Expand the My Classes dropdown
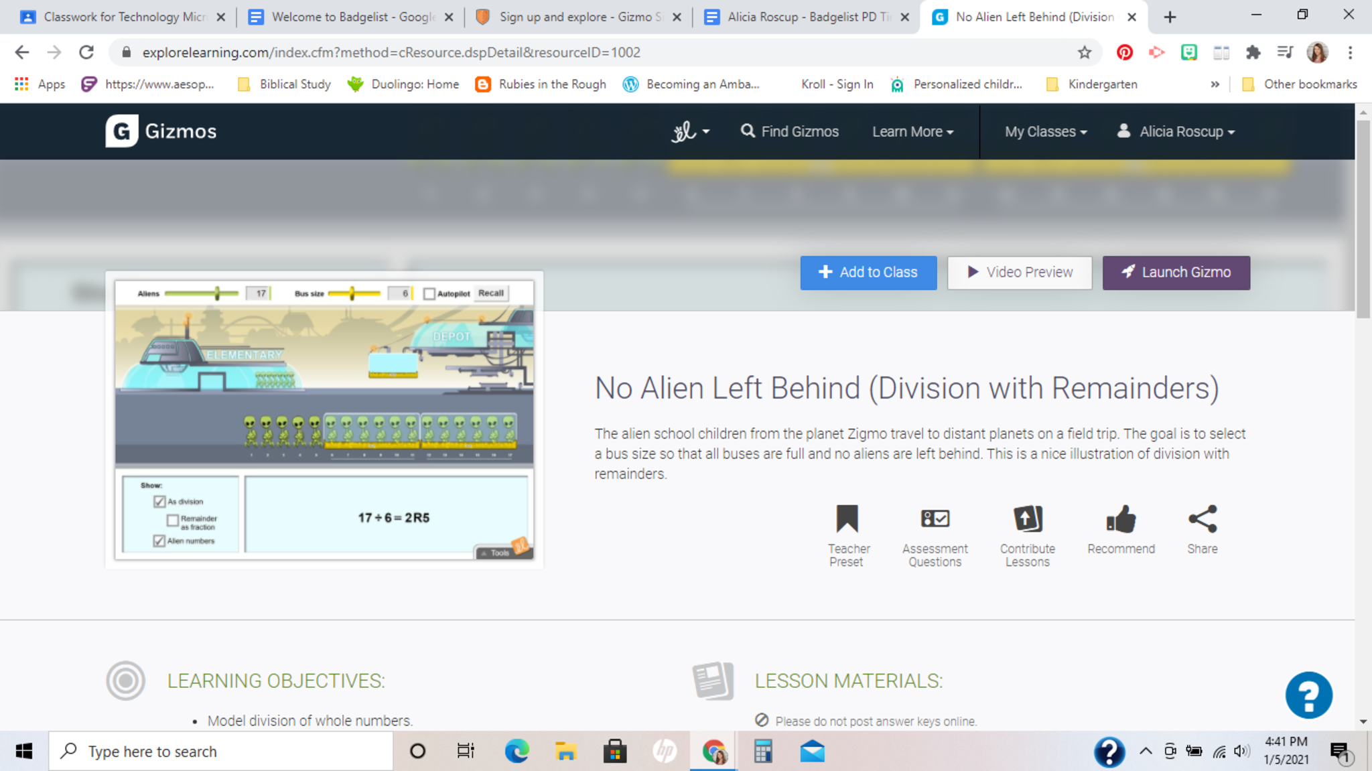This screenshot has height=771, width=1372. click(1045, 132)
